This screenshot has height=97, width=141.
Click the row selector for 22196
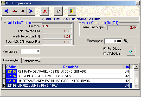[4, 72]
